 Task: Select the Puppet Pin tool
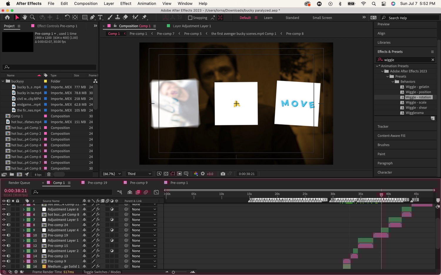(144, 17)
